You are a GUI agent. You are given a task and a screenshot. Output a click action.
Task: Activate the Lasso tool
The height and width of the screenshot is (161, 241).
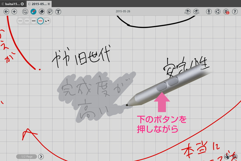[50, 12]
